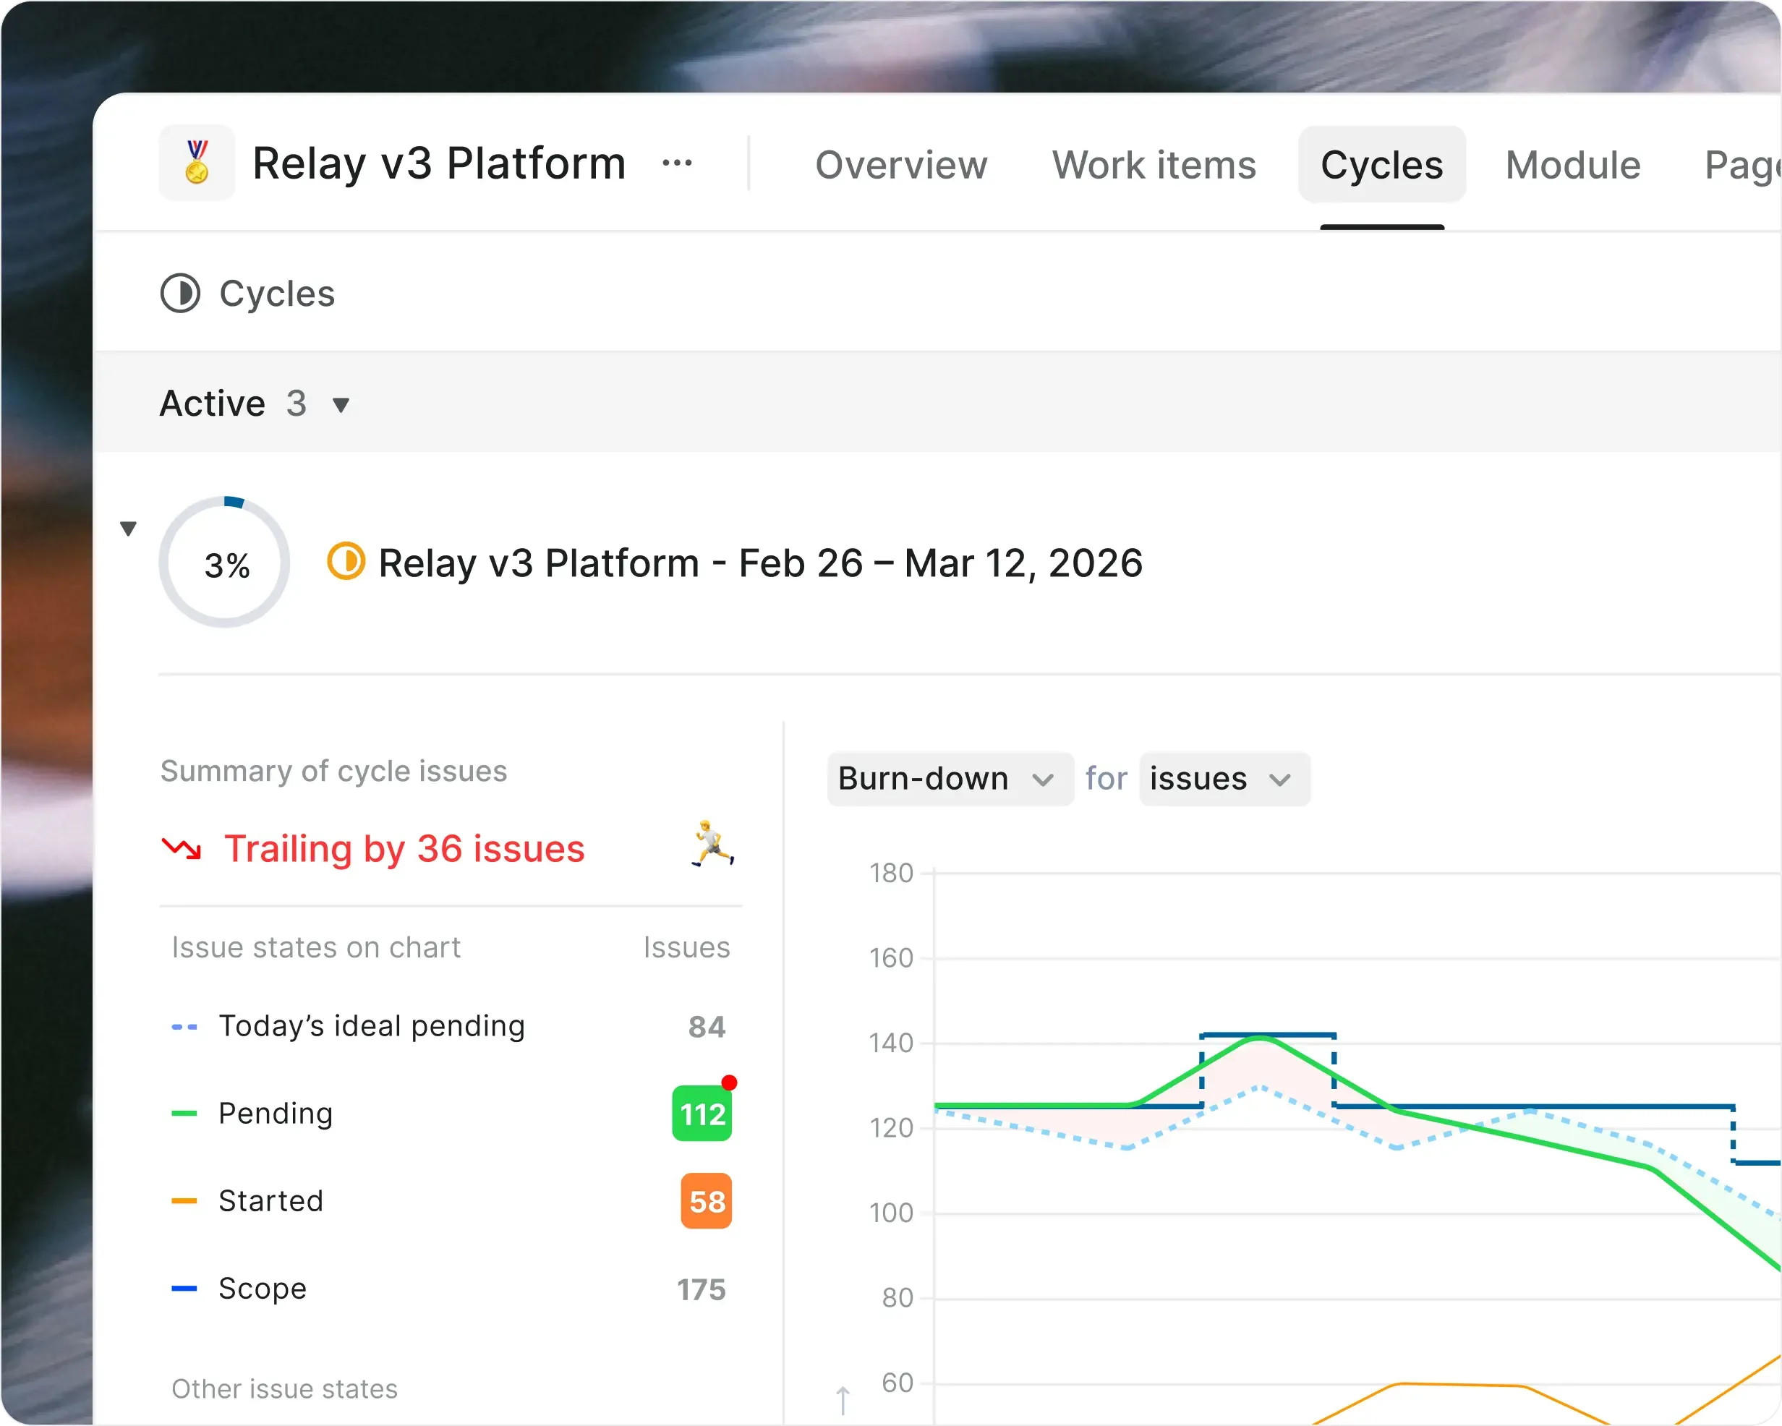
Task: Click the running person emoji
Action: (x=712, y=844)
